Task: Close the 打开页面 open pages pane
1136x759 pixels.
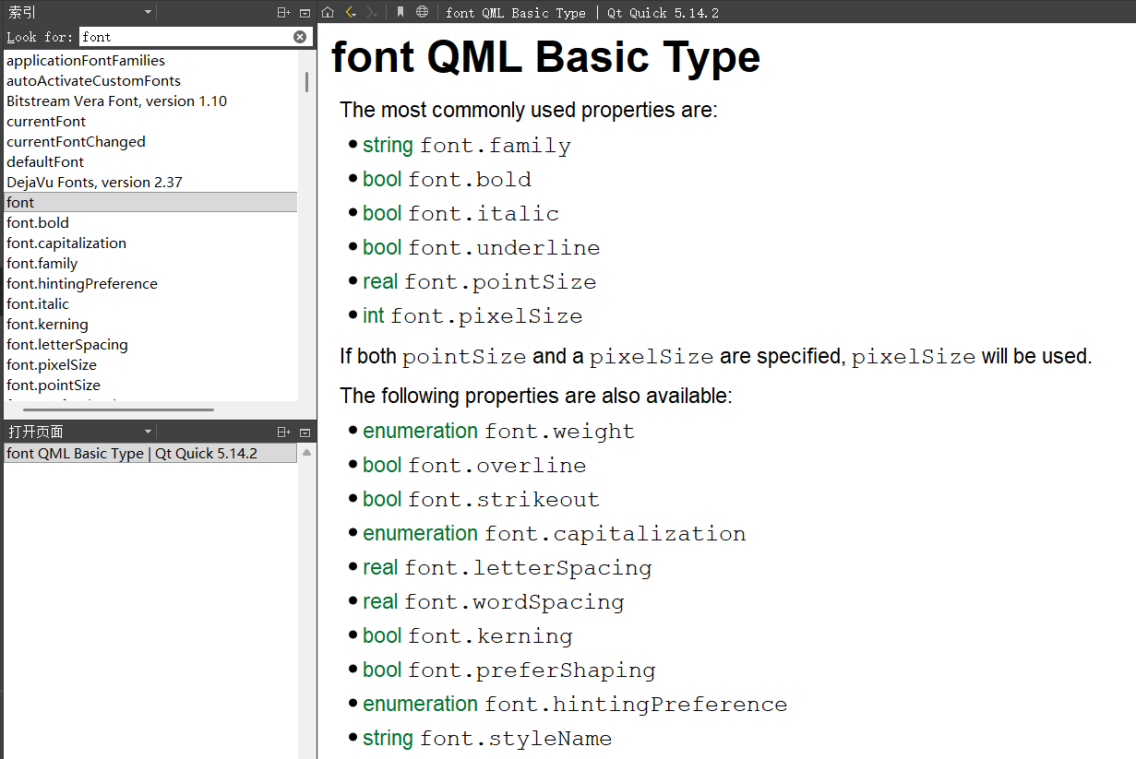Action: (x=305, y=432)
